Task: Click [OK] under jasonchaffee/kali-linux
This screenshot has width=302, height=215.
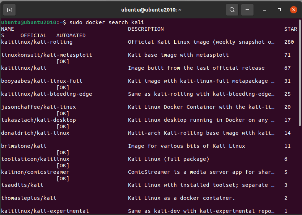Action: pyautogui.click(x=63, y=113)
